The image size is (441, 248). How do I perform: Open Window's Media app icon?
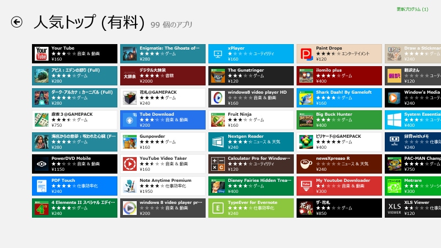click(x=394, y=98)
